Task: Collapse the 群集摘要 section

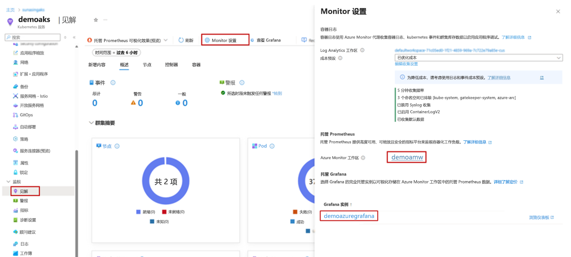Action: point(92,123)
